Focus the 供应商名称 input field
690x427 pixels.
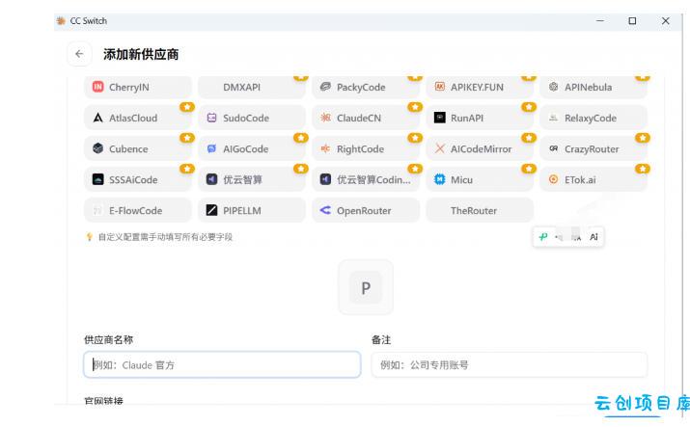click(222, 364)
